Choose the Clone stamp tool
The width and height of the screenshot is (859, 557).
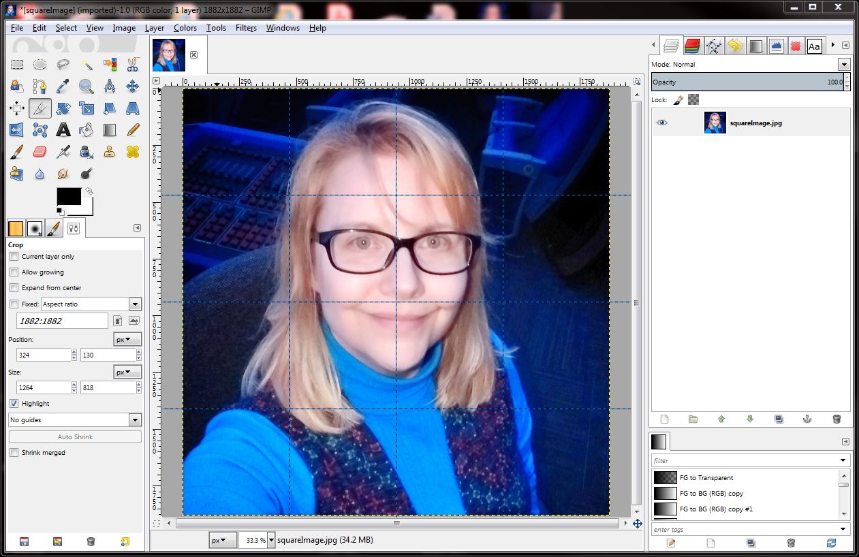109,151
